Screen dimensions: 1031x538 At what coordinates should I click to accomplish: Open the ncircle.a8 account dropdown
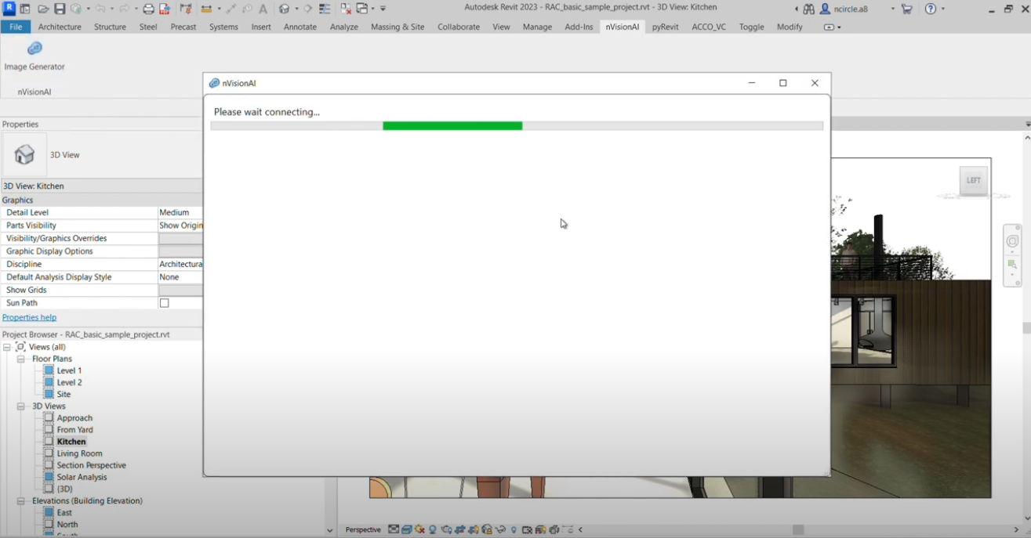[x=892, y=9]
